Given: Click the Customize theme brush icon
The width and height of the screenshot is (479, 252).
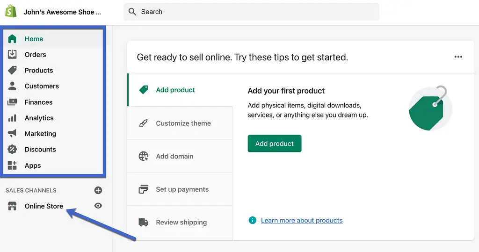Looking at the screenshot, I should click(x=144, y=123).
